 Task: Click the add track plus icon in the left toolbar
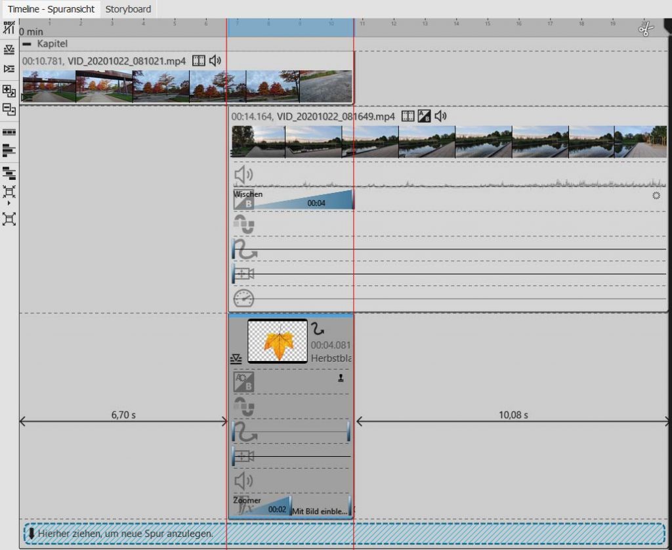click(9, 91)
